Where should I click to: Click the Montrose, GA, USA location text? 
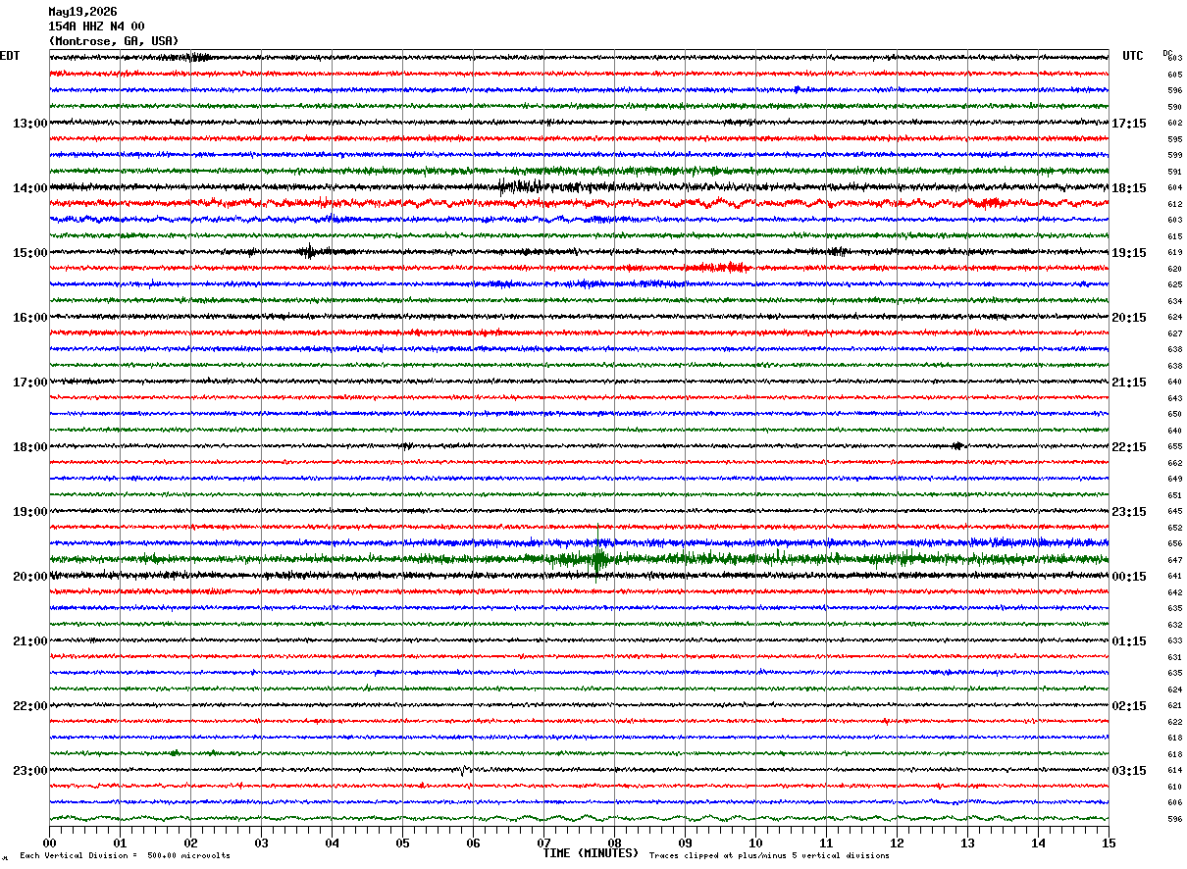click(x=114, y=41)
